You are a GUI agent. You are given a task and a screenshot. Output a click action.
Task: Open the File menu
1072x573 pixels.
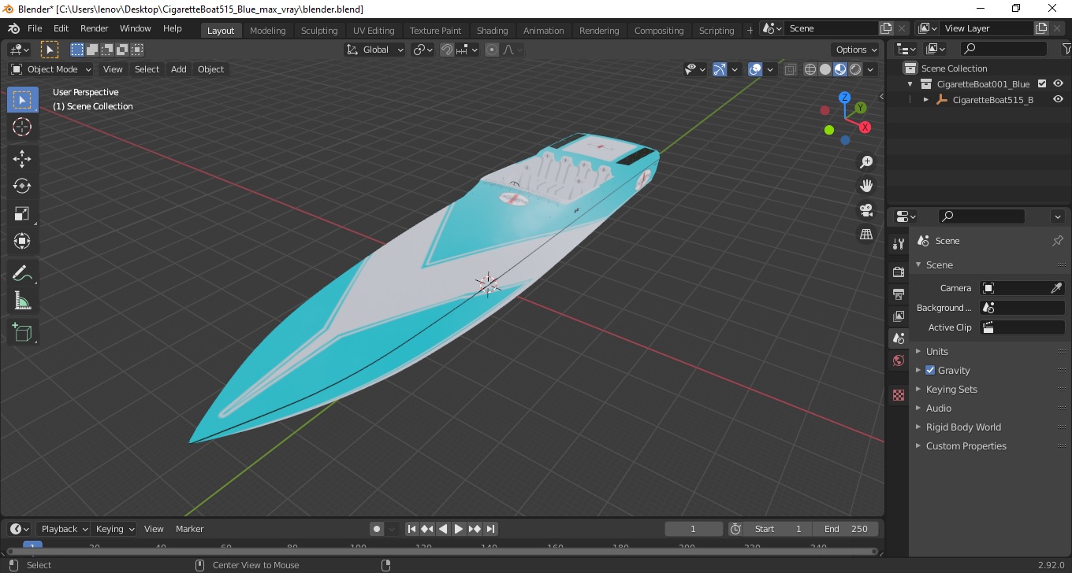point(35,28)
